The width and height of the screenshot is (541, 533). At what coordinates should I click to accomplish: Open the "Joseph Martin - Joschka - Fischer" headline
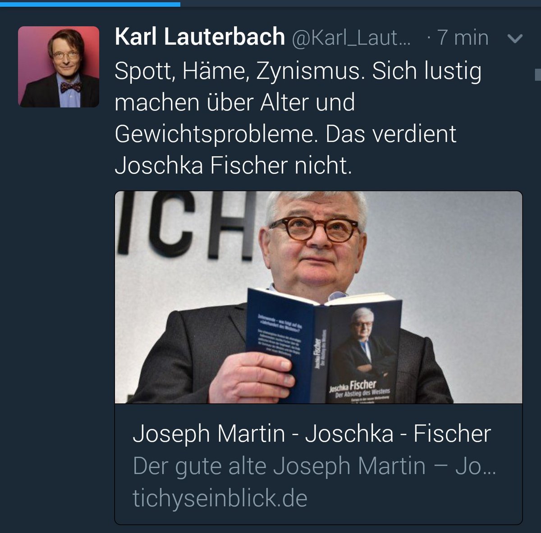click(x=312, y=434)
